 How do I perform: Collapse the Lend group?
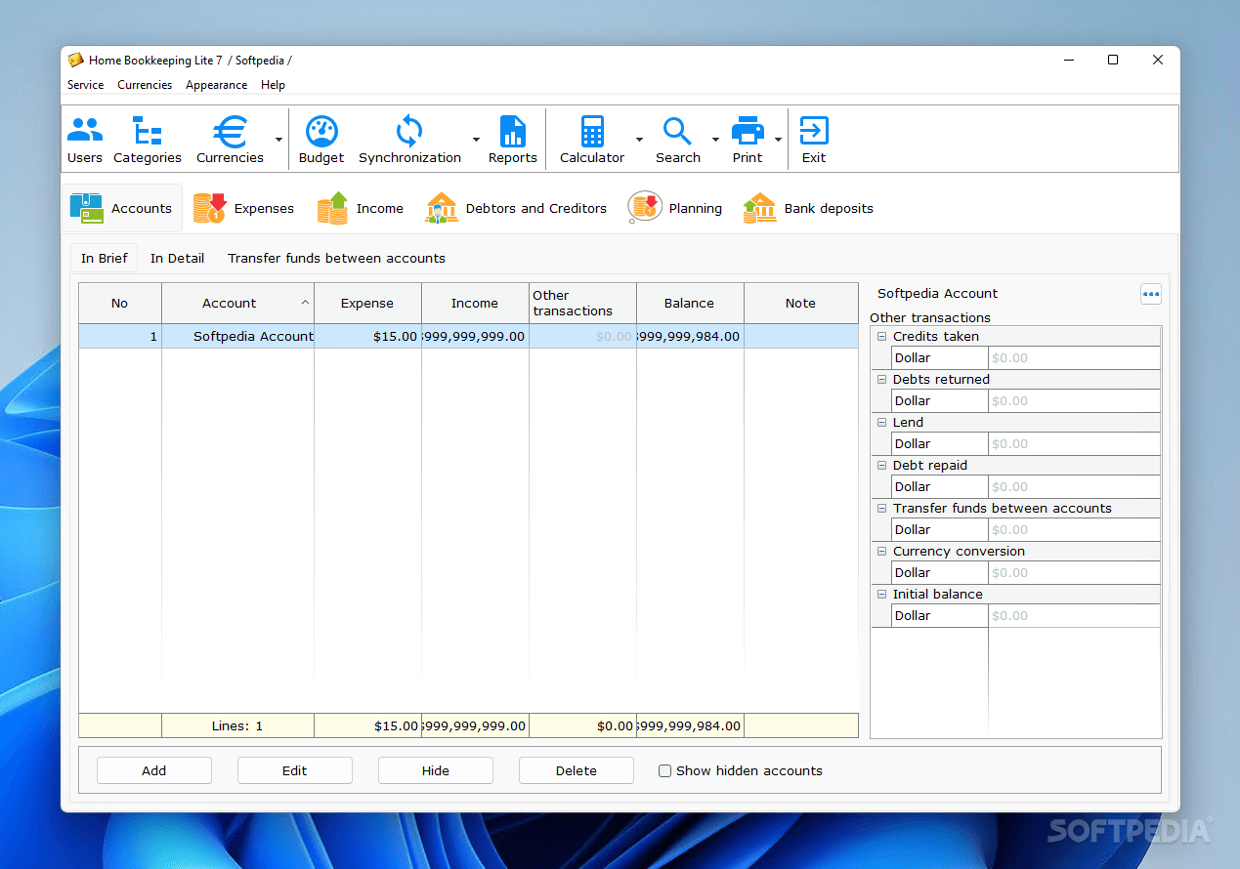[x=881, y=422]
